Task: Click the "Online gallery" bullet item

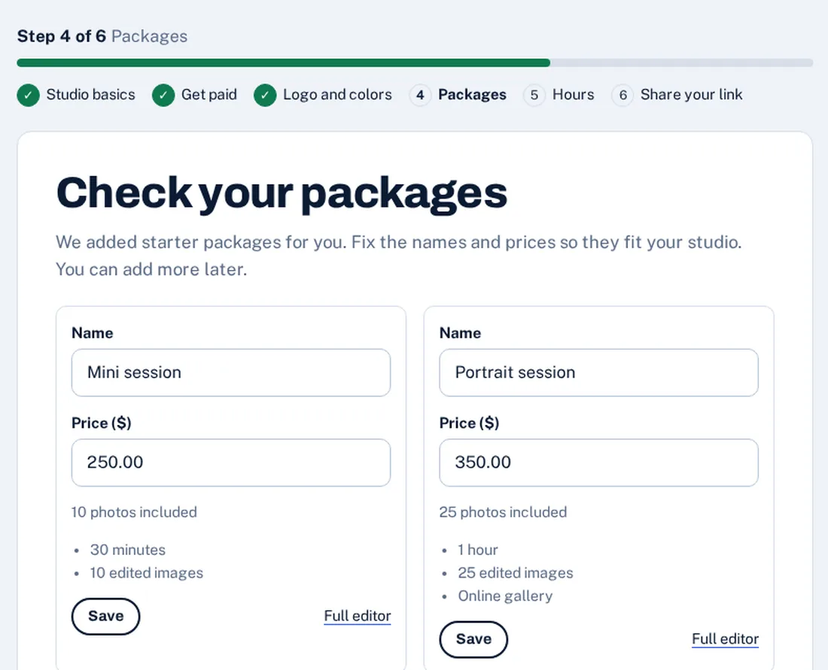Action: tap(505, 596)
